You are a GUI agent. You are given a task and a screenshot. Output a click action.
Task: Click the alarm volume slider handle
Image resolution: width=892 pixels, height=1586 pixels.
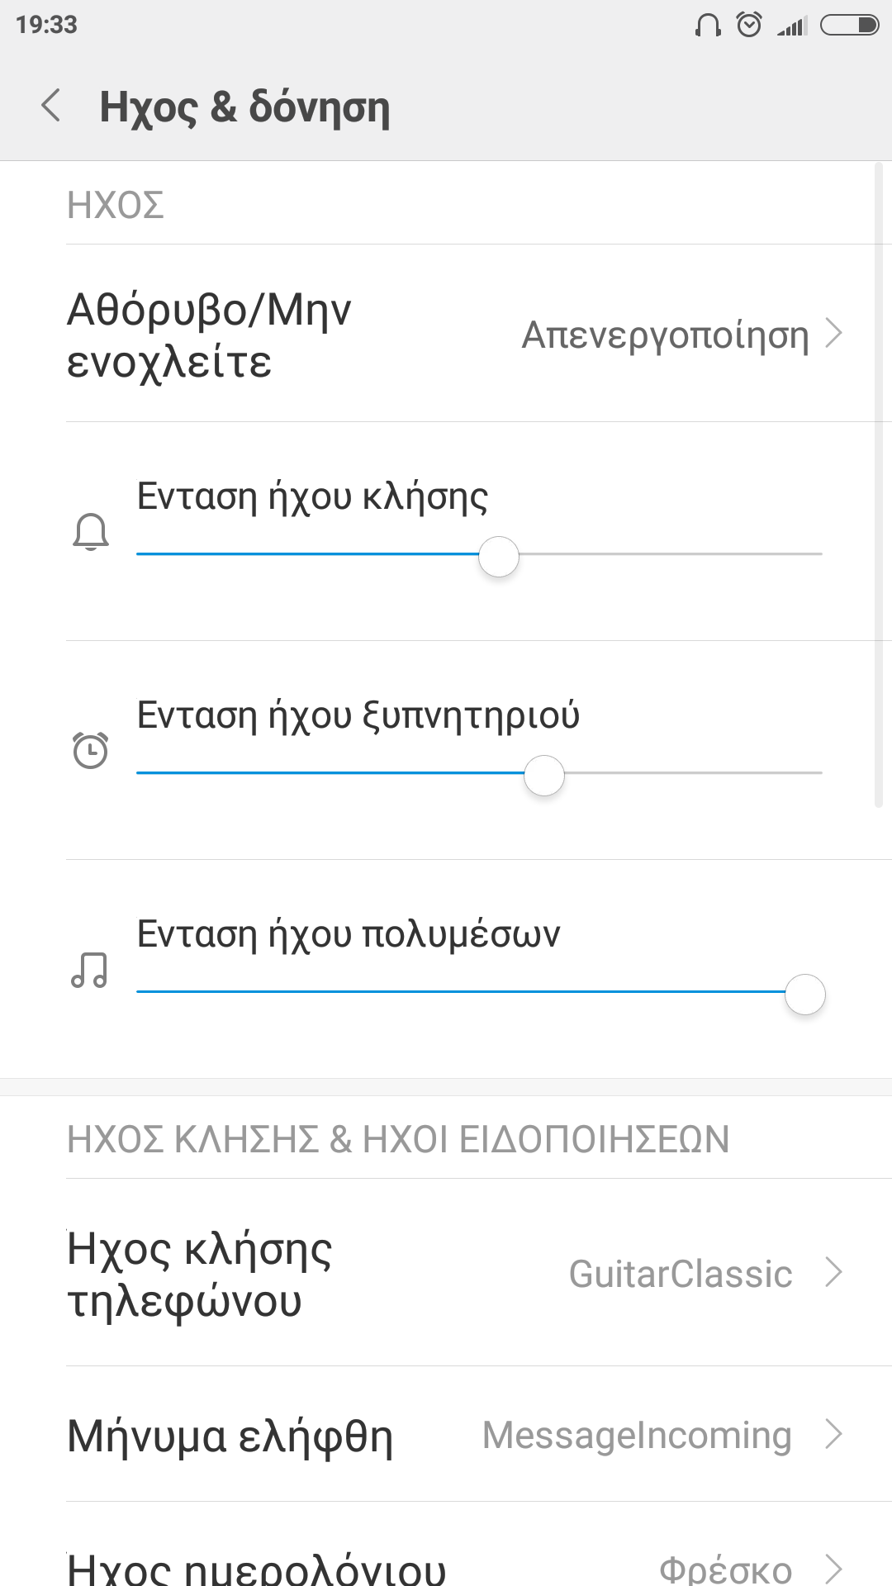point(544,776)
